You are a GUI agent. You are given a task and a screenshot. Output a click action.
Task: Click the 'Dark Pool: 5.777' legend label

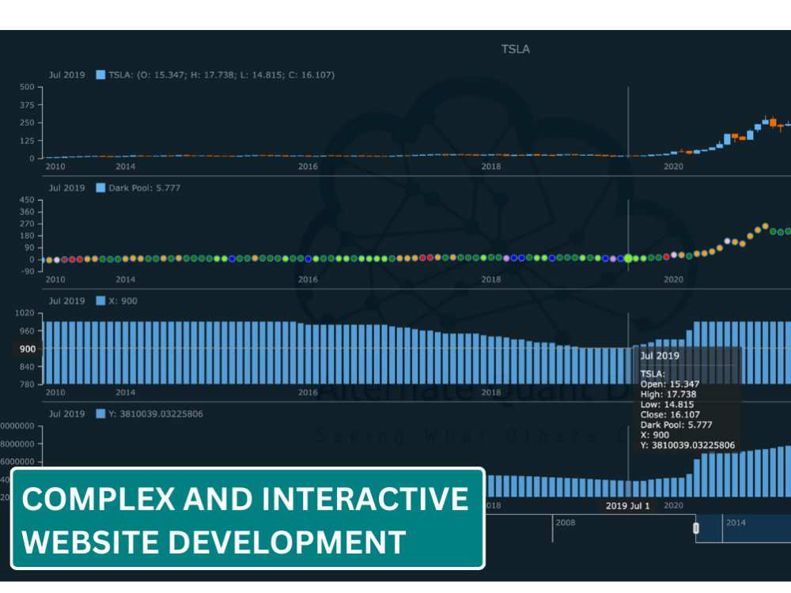[144, 187]
